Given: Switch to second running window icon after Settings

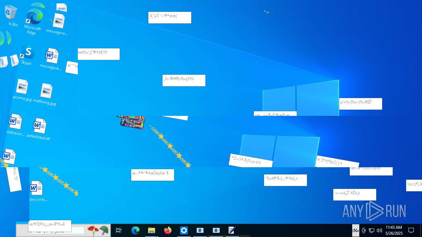Looking at the screenshot, I should click(x=216, y=230).
